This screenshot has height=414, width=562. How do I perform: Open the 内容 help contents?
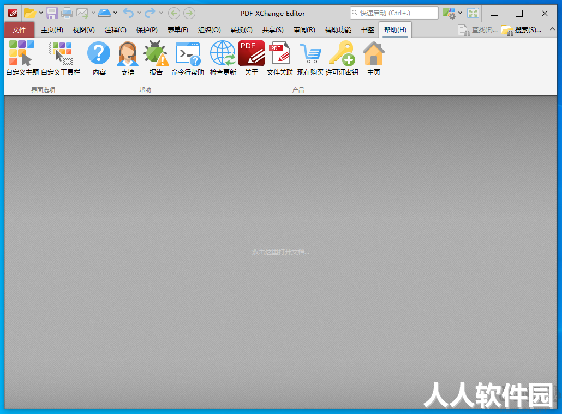click(x=99, y=58)
